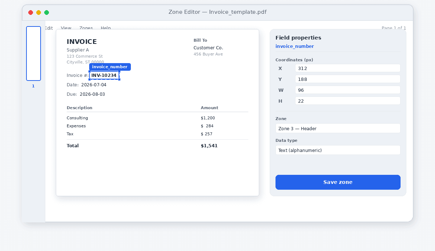The image size is (435, 251).
Task: Click the Save zone button
Action: tap(338, 182)
